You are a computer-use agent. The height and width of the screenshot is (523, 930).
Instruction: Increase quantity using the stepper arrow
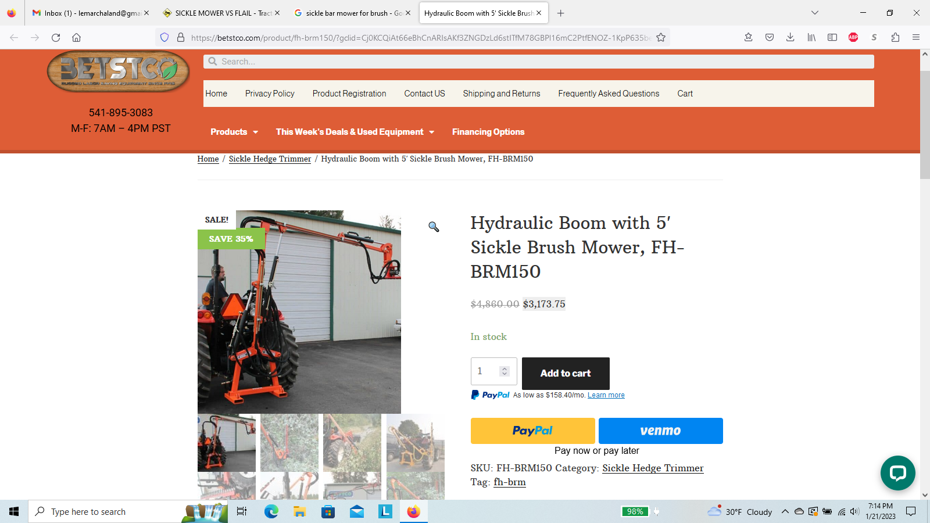pos(505,368)
